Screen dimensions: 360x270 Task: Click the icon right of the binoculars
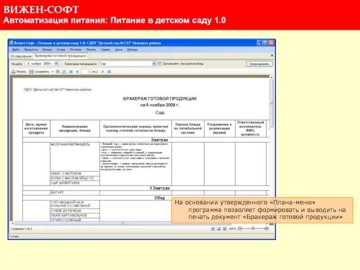pos(64,72)
